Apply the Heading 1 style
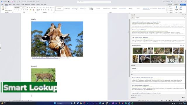 (x=75, y=9)
